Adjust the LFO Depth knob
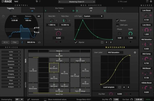 [x=130, y=33]
